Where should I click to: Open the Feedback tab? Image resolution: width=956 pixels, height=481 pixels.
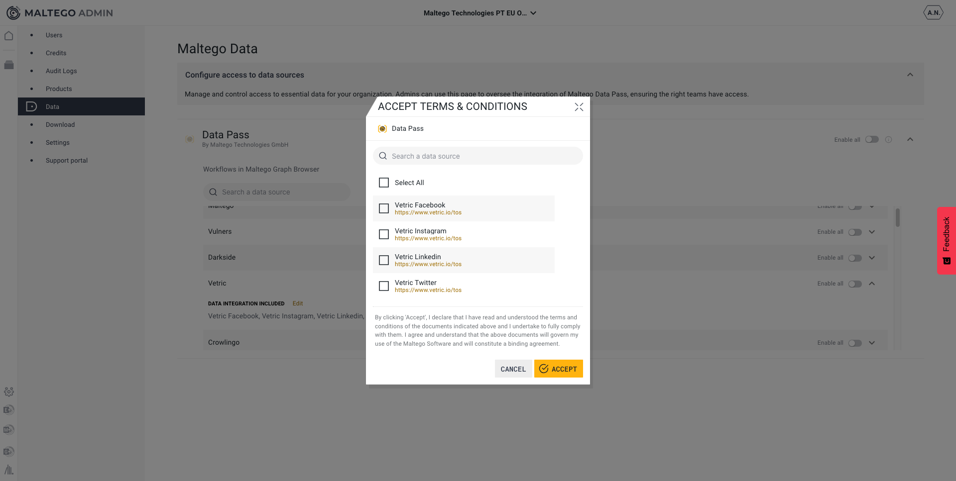click(946, 240)
